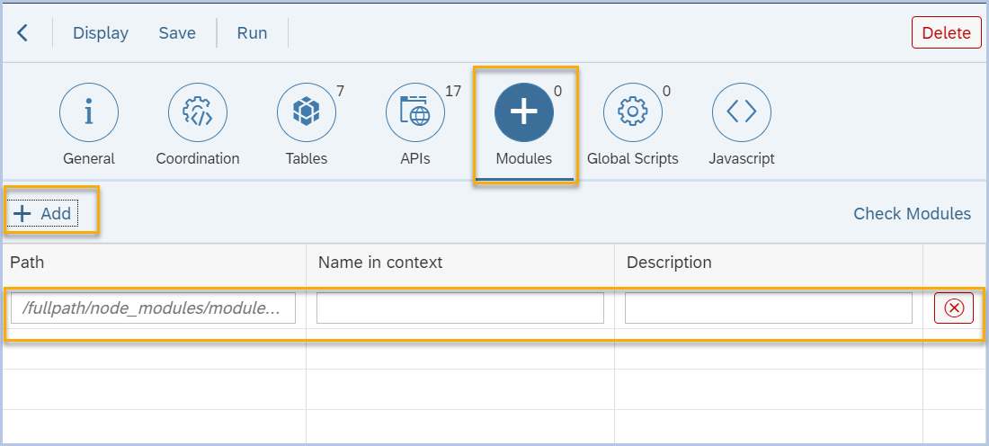Click the red Delete button

pyautogui.click(x=946, y=33)
